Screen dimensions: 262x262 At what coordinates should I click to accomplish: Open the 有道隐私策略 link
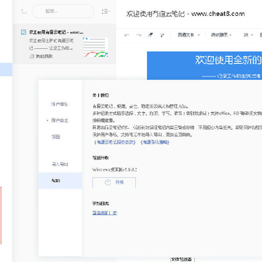[x=155, y=143]
